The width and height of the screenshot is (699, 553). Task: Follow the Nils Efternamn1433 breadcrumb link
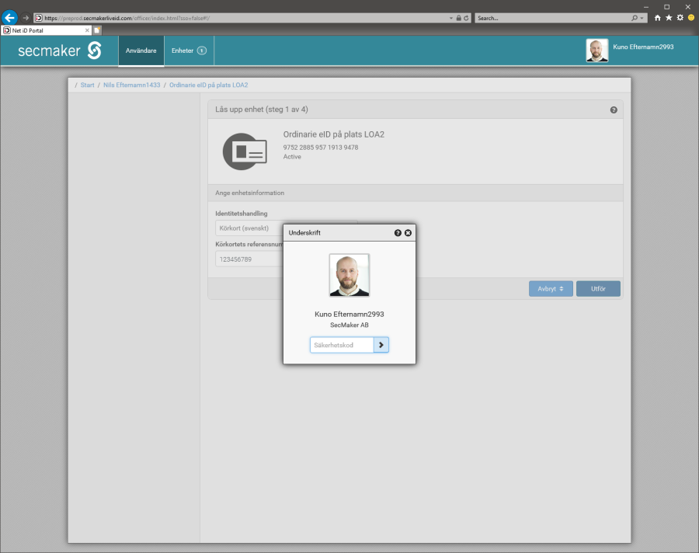tap(131, 85)
